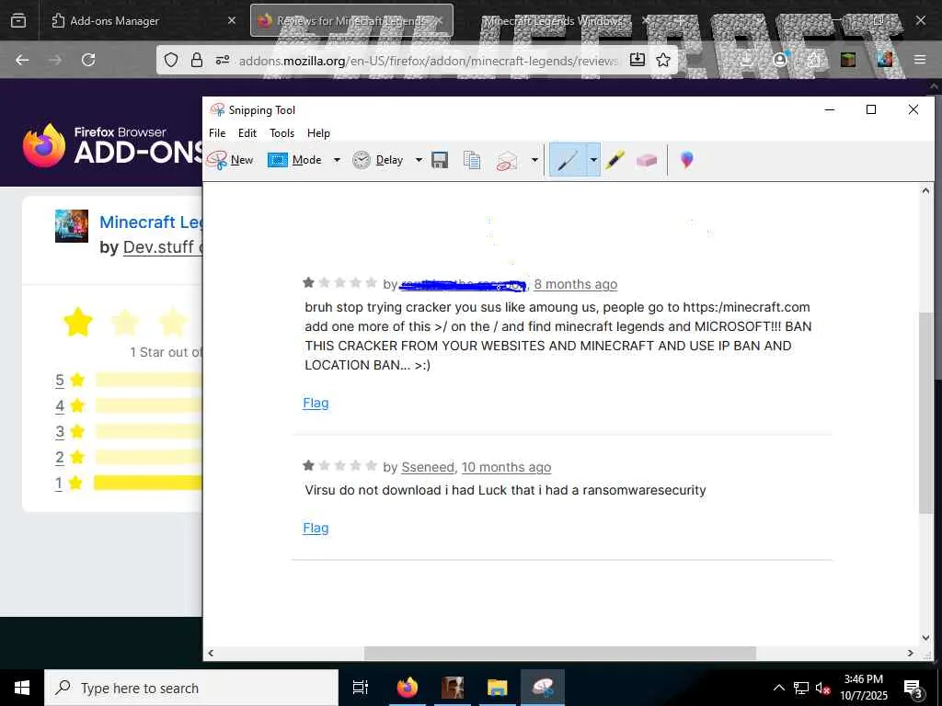This screenshot has width=942, height=706.
Task: Click New snip button in Snipping Tool
Action: (229, 160)
